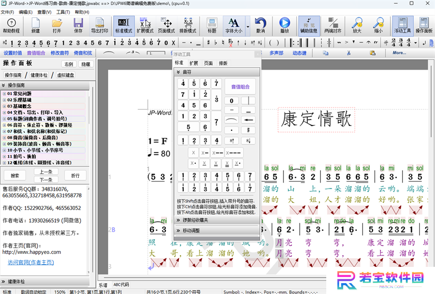
Task: Undo with the 撤消 icon
Action: 260,26
